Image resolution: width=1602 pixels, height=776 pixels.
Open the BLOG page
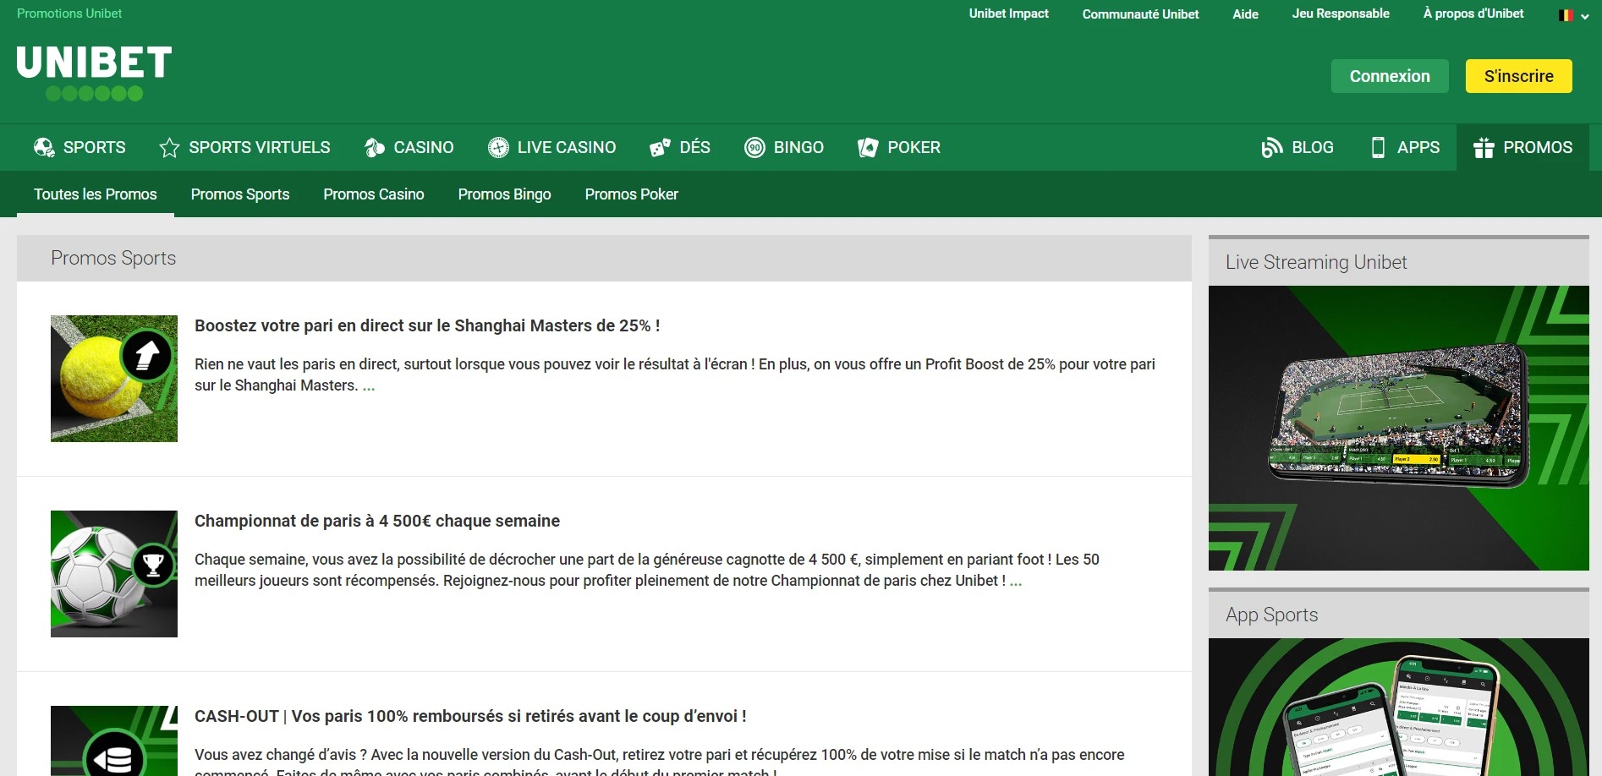pyautogui.click(x=1298, y=148)
